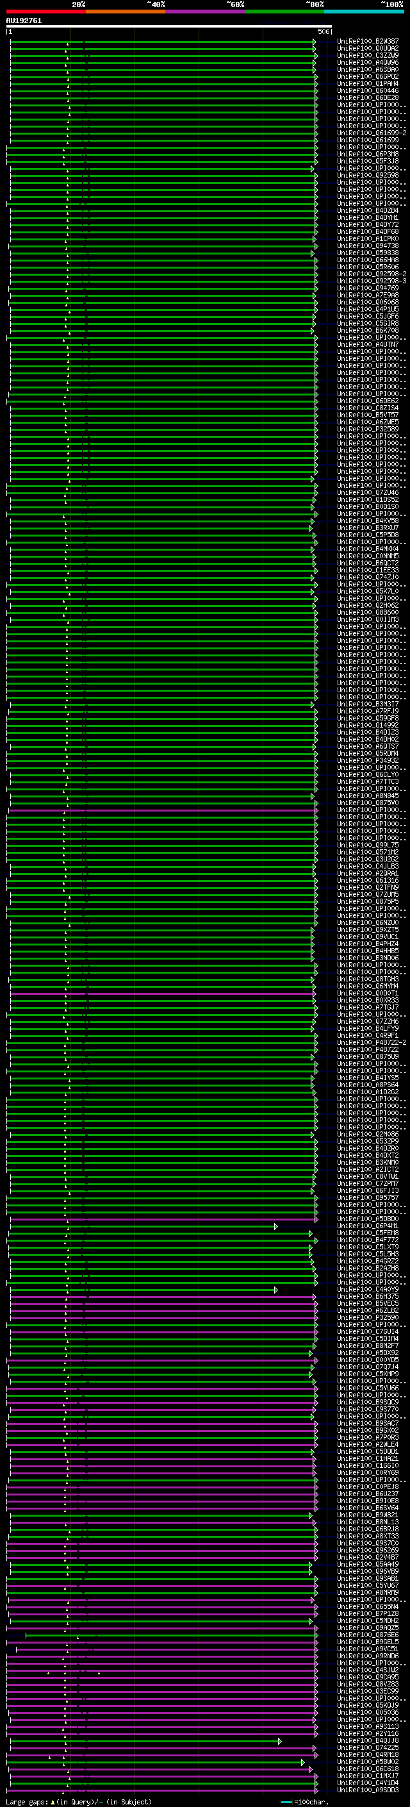This screenshot has height=1807, width=410.
Task: Select the UniRef100_A9SDD3 label
Action: [368, 1790]
